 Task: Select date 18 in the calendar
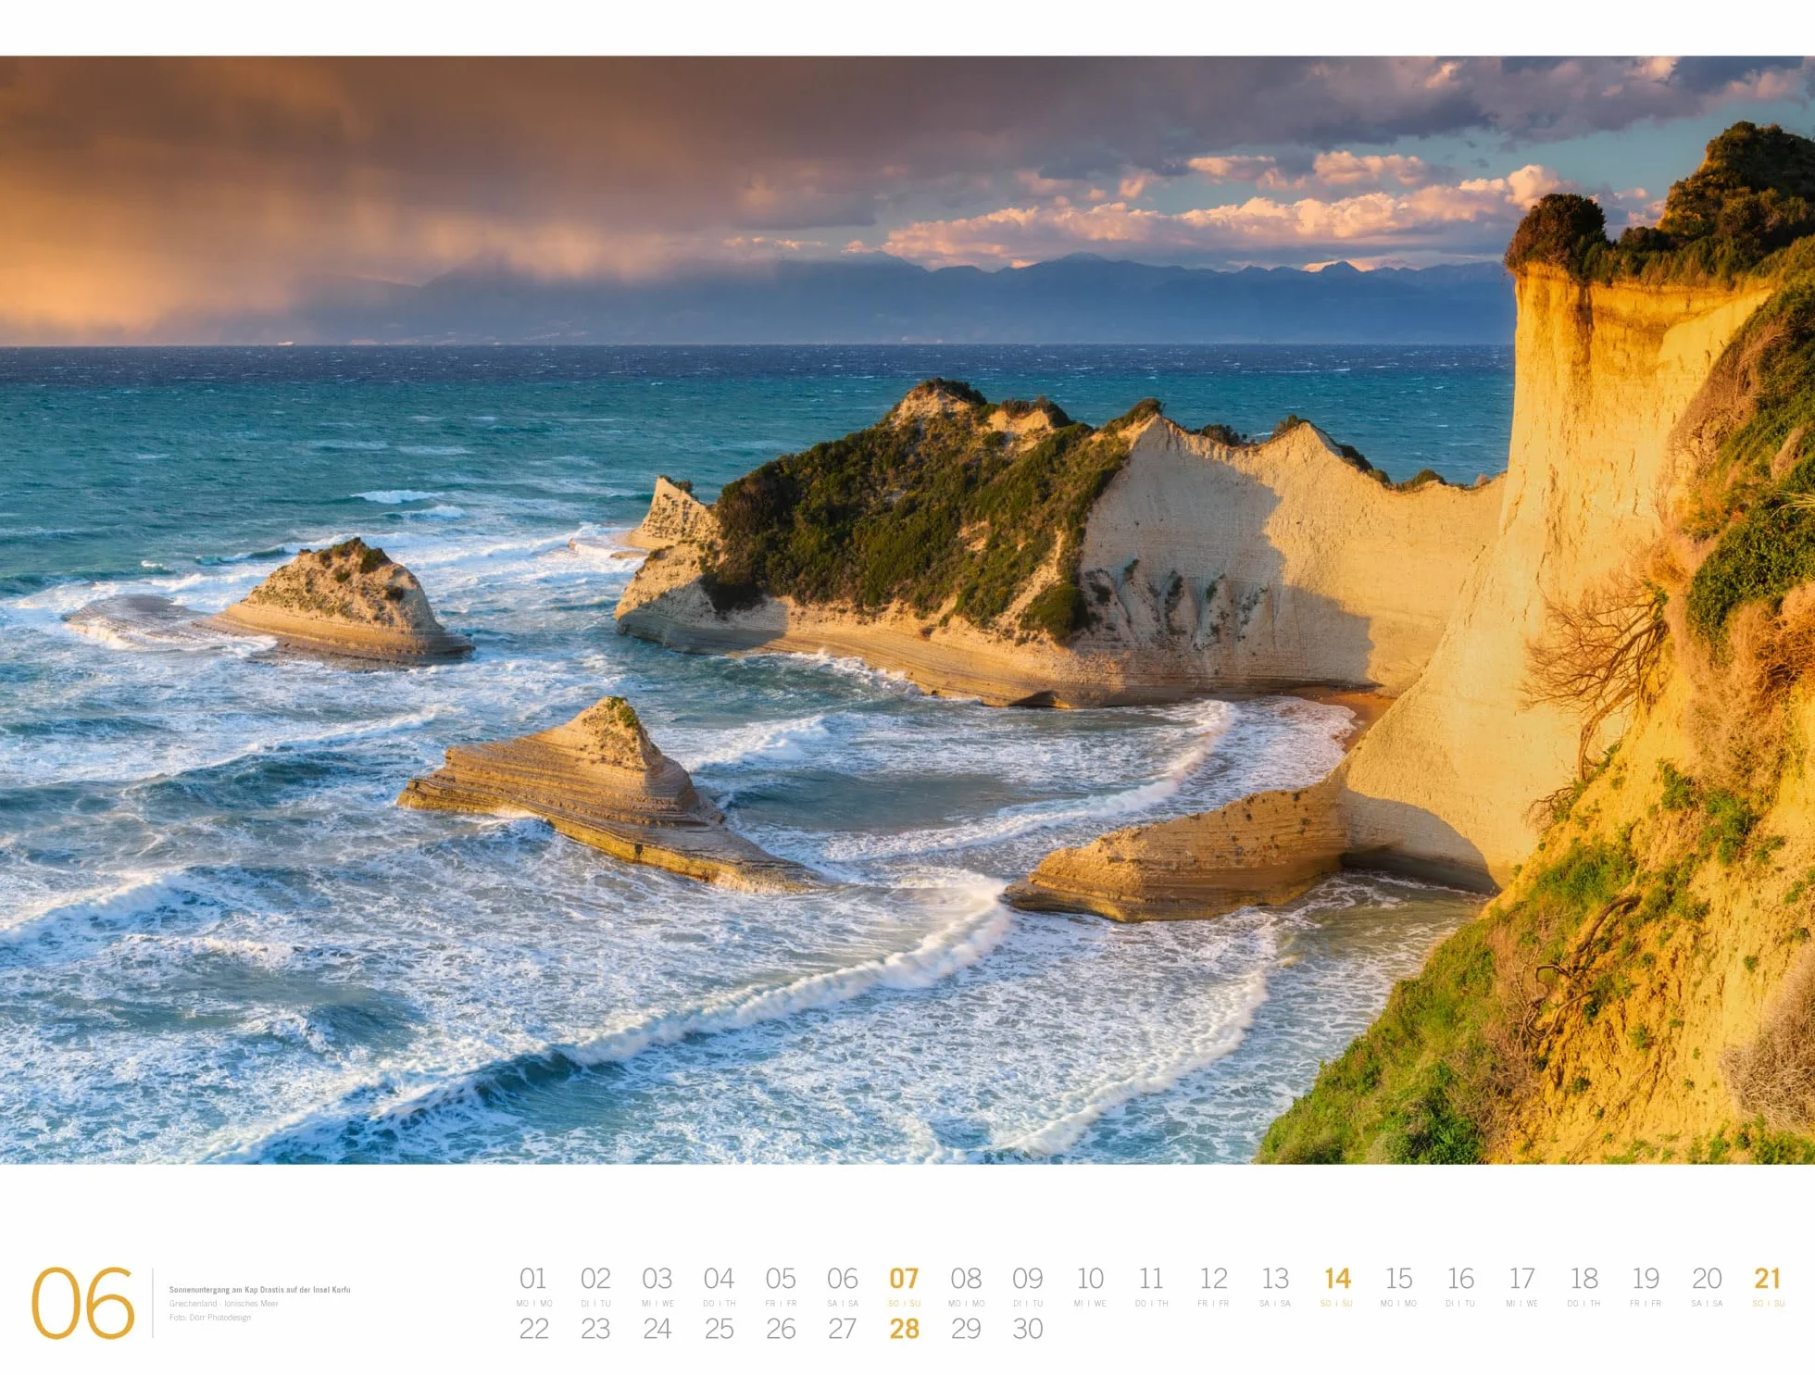point(1583,1279)
